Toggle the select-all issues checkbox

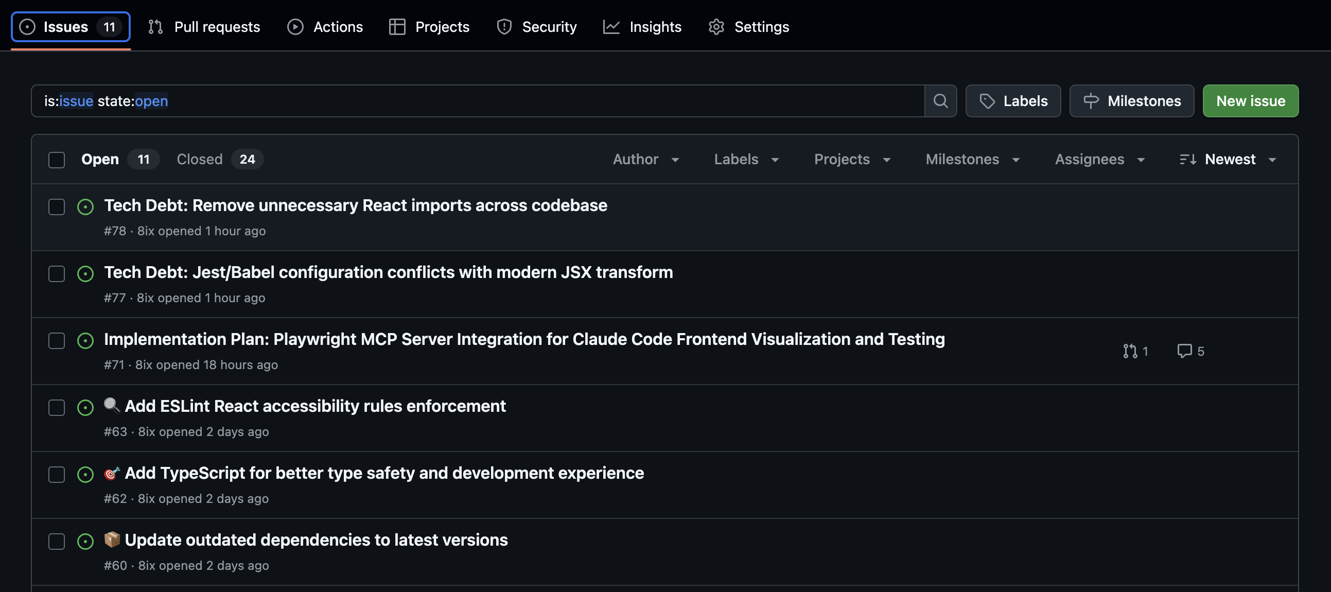point(56,160)
